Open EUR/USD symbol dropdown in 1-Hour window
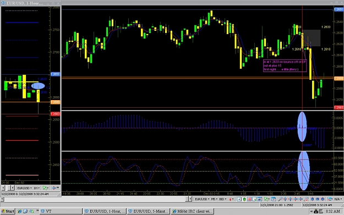The height and width of the screenshot is (215, 344). pyautogui.click(x=24, y=188)
